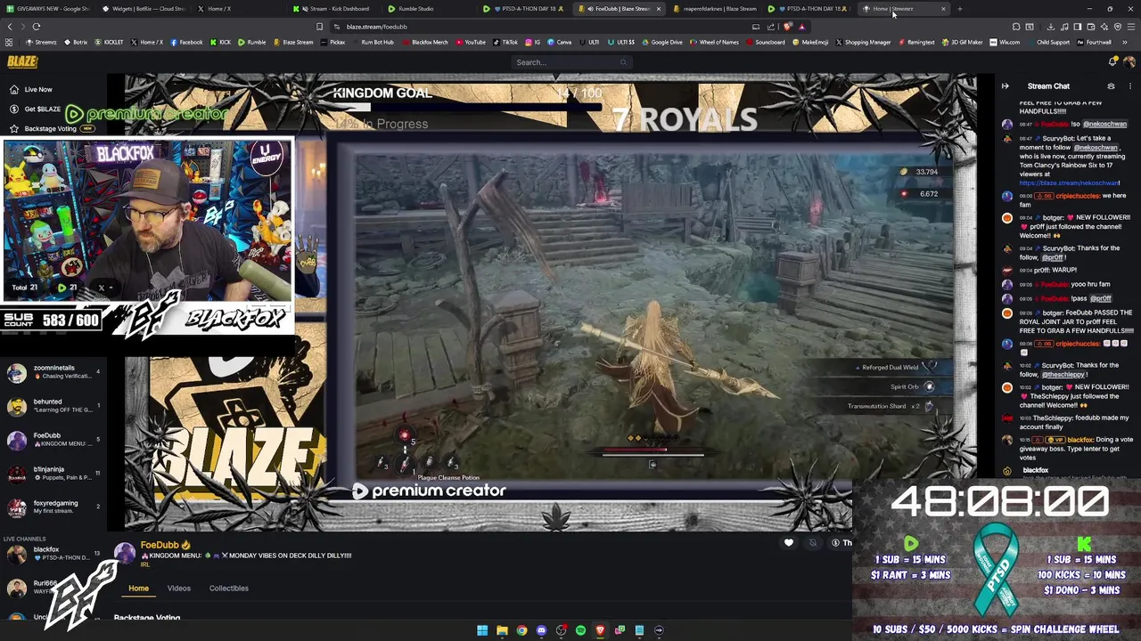Open Discord from taskbar

541,630
